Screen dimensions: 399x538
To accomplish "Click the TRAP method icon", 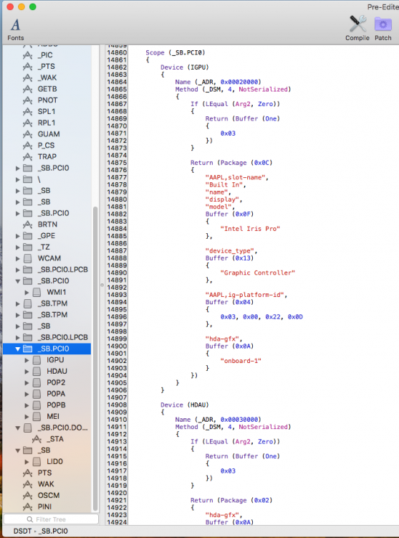I will (28, 157).
